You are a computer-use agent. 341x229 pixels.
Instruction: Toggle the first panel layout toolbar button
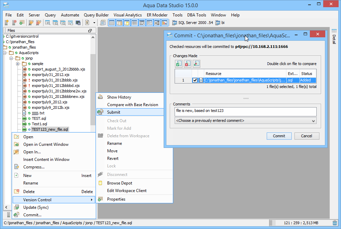112,23
